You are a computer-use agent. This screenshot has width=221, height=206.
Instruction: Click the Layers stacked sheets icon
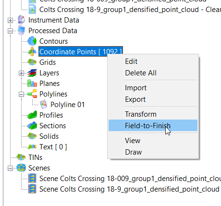pyautogui.click(x=32, y=73)
